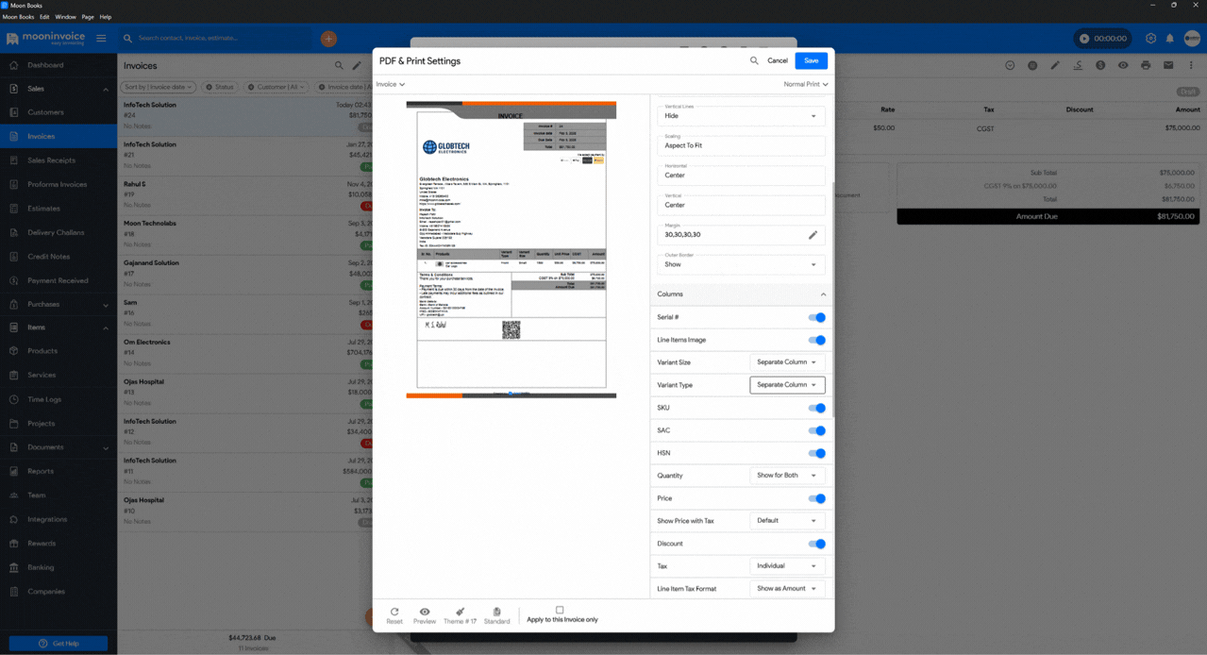Disable the Serial # column toggle
This screenshot has width=1207, height=655.
tap(817, 317)
